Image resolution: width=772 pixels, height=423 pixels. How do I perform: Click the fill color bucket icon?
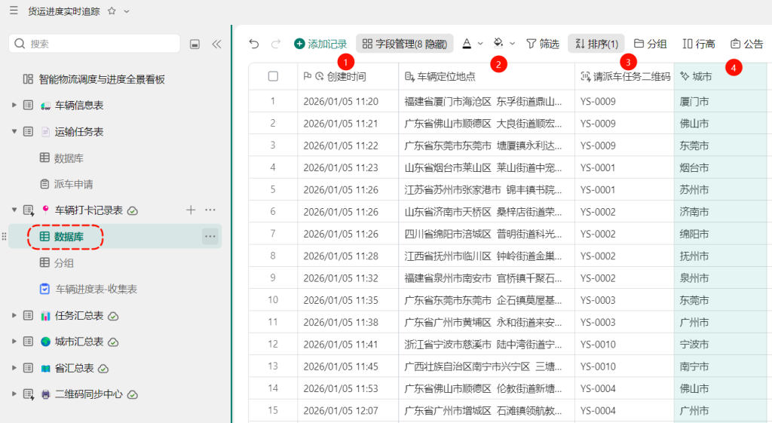coord(498,43)
